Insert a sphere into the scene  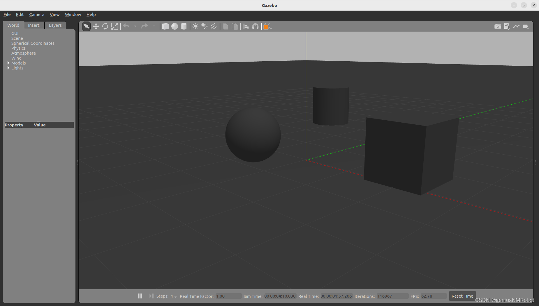point(175,26)
